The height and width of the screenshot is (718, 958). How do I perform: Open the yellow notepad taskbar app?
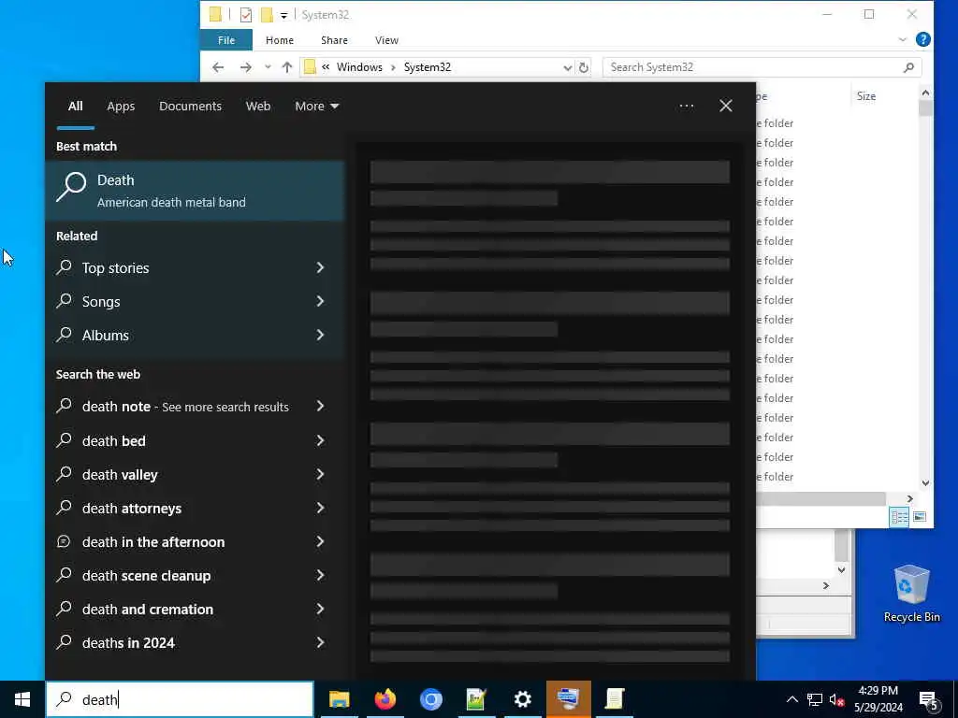614,699
